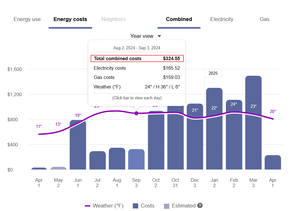Image resolution: width=291 pixels, height=211 pixels.
Task: Select the Energy use tab
Action: tap(27, 19)
